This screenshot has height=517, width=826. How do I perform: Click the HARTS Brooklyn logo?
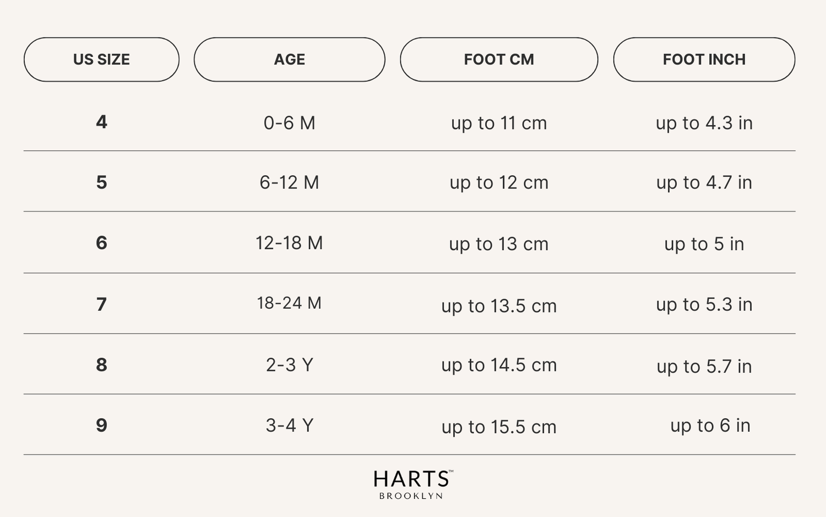412,484
